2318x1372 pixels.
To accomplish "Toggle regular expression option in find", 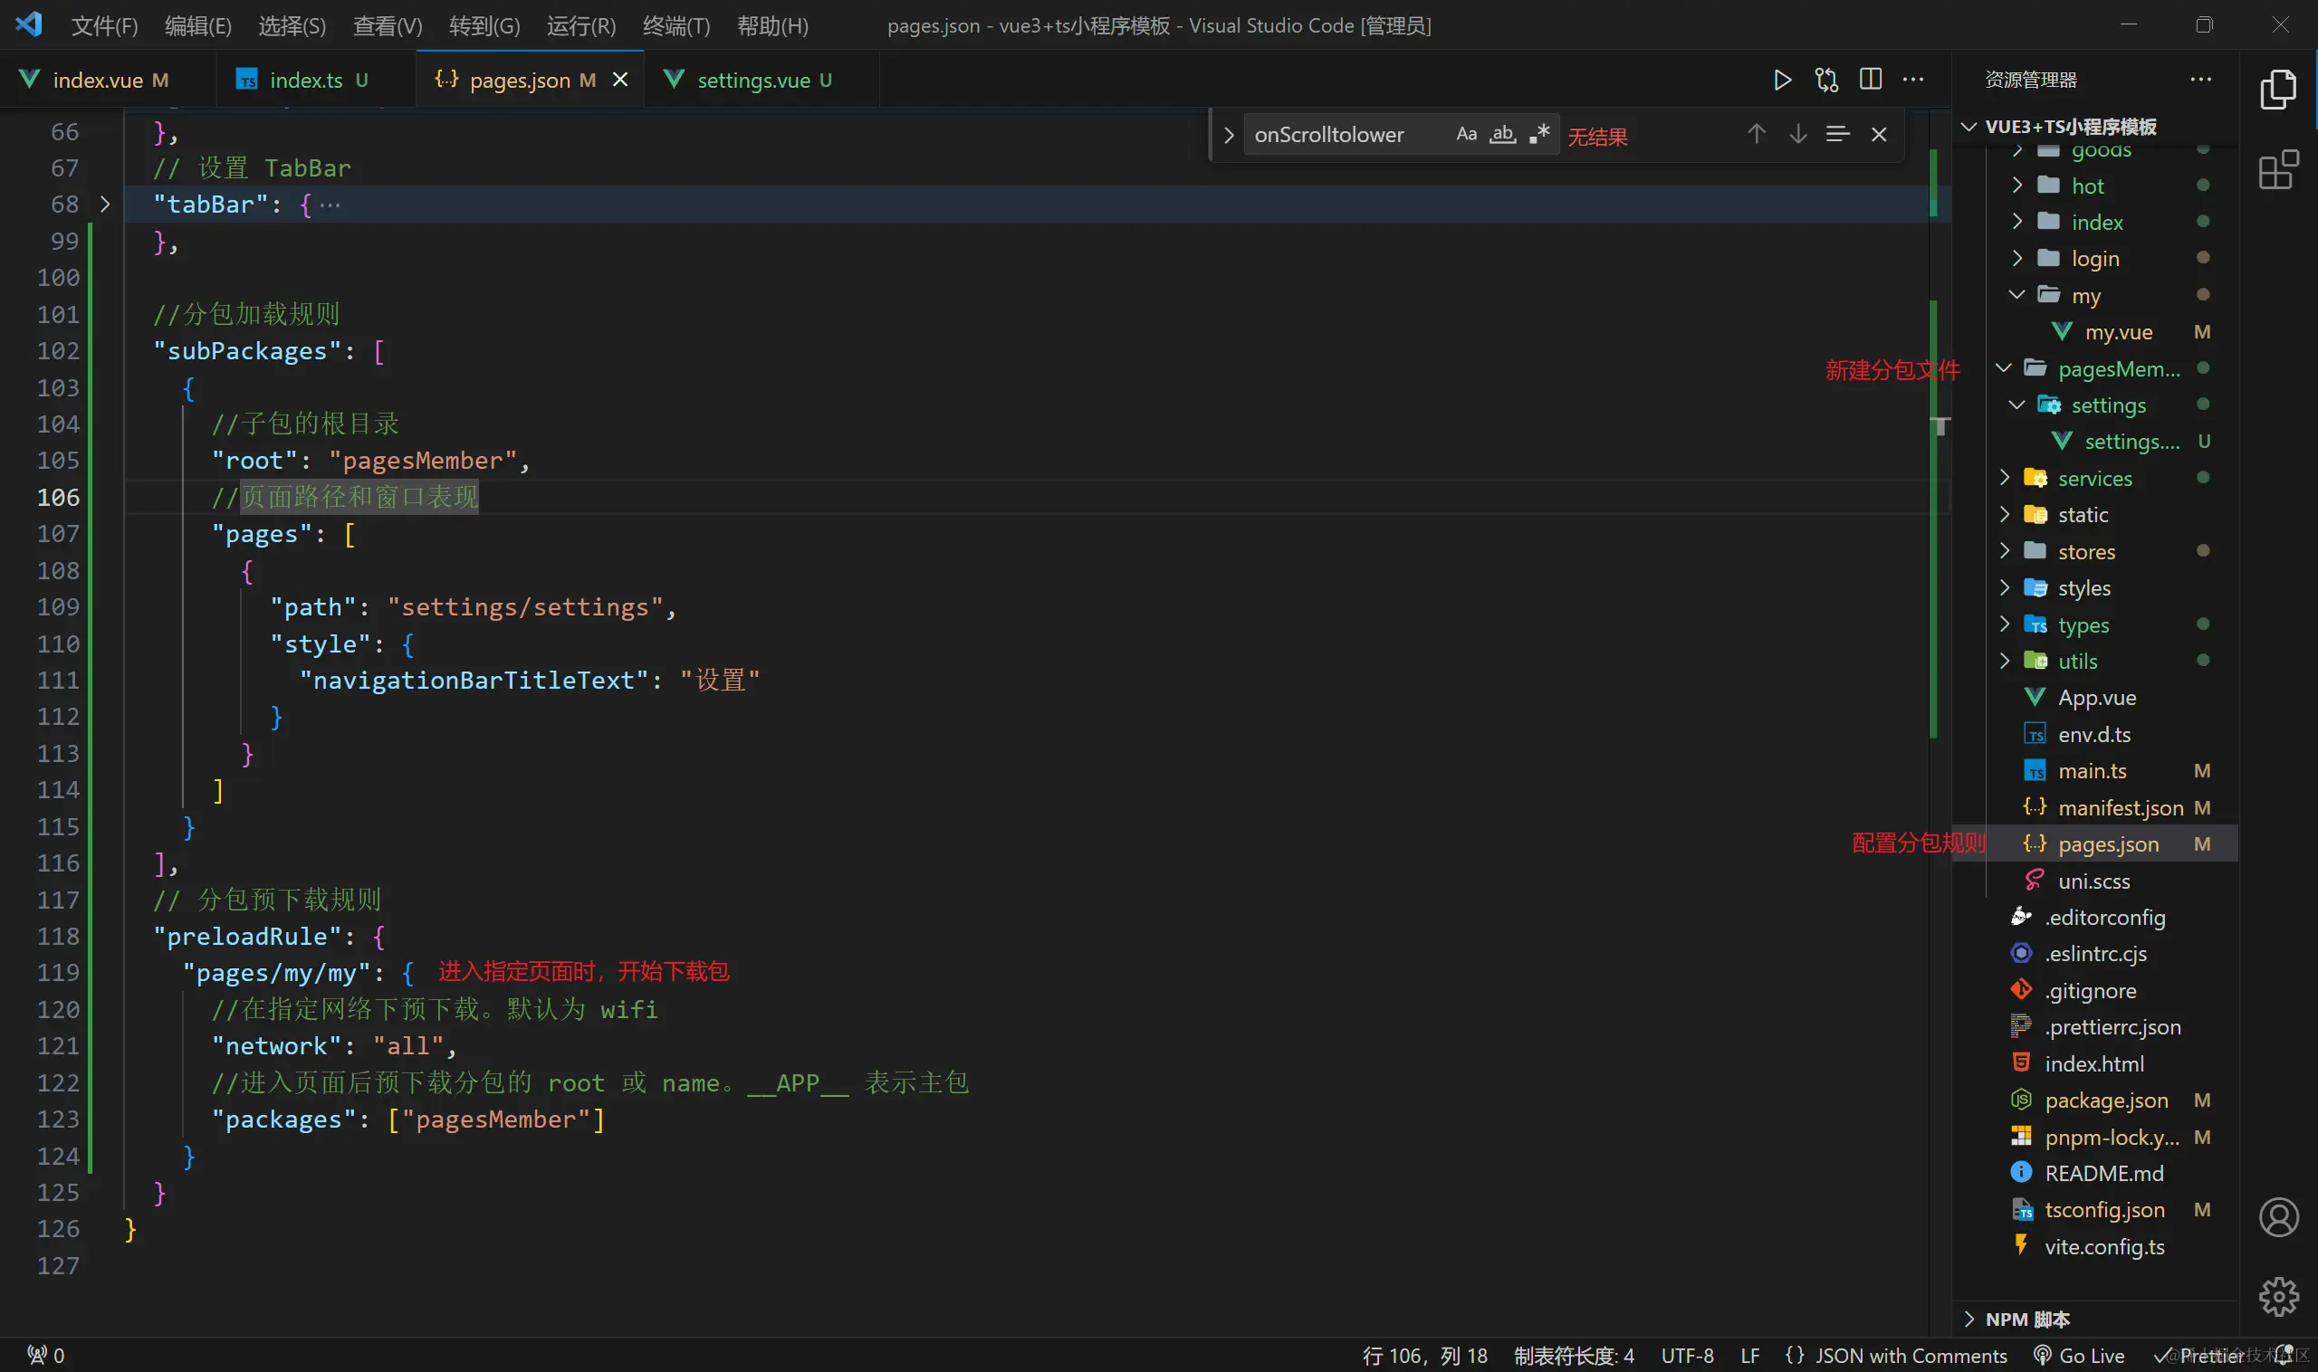I will coord(1539,134).
